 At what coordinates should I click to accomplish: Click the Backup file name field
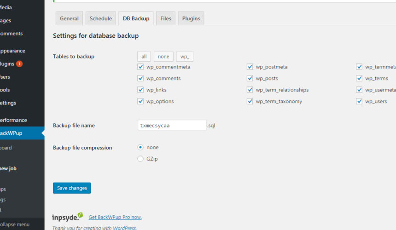pos(172,125)
